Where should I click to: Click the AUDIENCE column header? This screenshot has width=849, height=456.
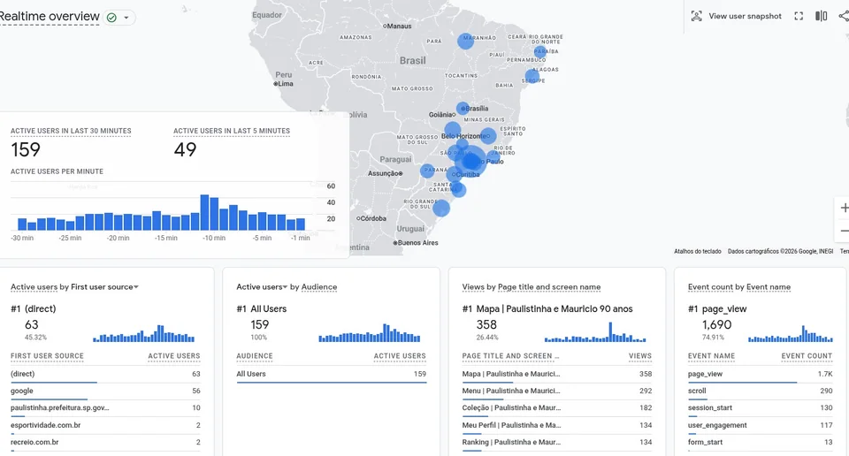point(255,356)
